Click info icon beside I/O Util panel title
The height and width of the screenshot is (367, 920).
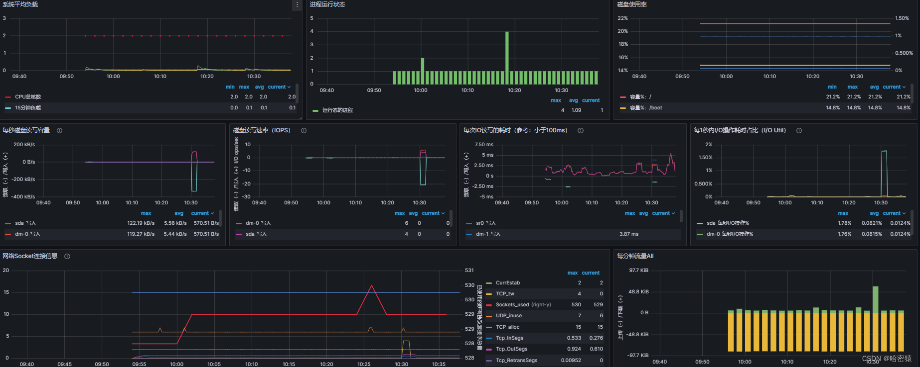click(x=799, y=130)
